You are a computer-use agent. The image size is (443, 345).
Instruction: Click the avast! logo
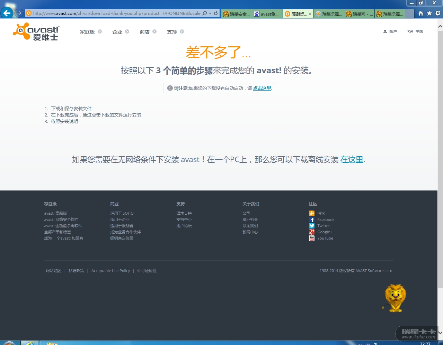(x=36, y=32)
